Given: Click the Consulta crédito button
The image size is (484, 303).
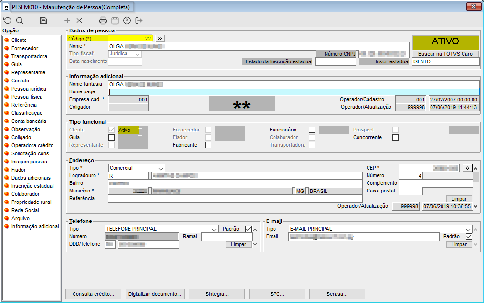Looking at the screenshot, I should pos(93,294).
